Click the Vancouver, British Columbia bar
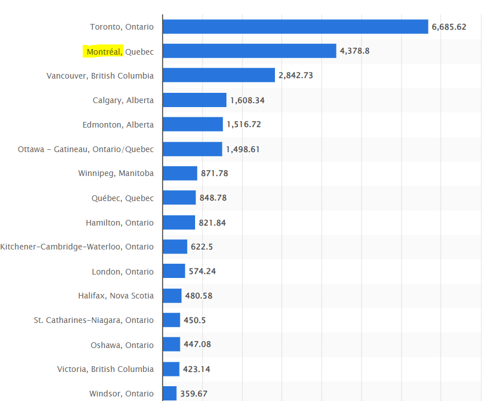Image resolution: width=482 pixels, height=401 pixels. tap(218, 75)
